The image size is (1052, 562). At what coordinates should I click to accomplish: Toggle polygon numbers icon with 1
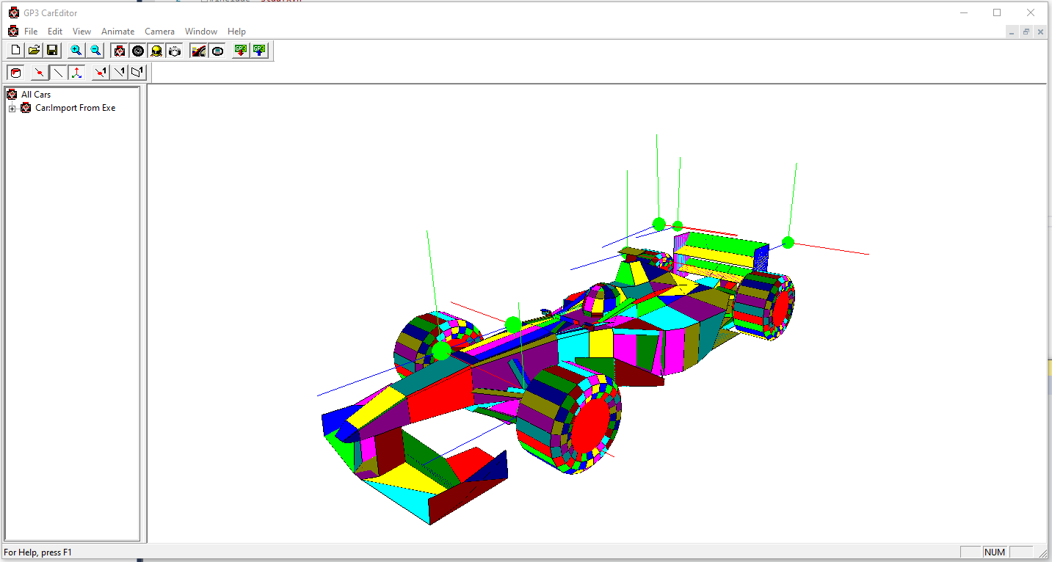(137, 73)
